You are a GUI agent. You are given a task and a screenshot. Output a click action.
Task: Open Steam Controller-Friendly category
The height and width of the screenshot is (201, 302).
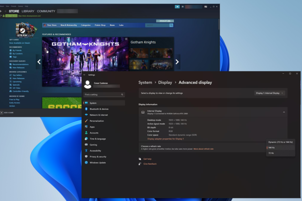20,91
